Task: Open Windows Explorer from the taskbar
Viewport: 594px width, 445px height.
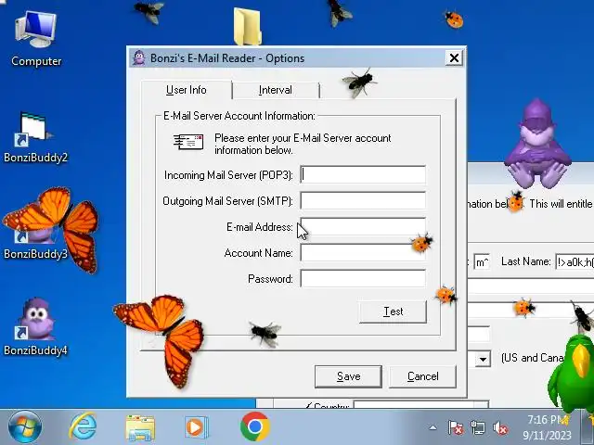Action: 140,427
